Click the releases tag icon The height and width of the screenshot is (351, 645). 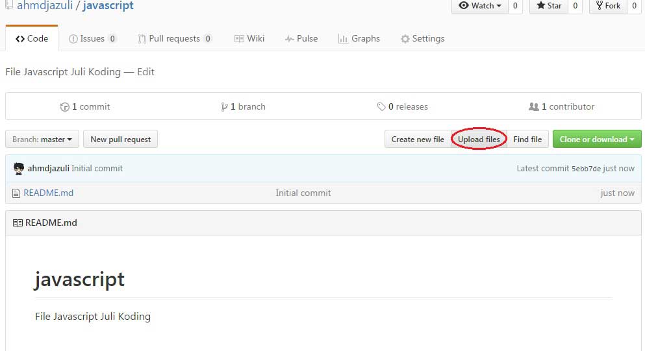381,107
